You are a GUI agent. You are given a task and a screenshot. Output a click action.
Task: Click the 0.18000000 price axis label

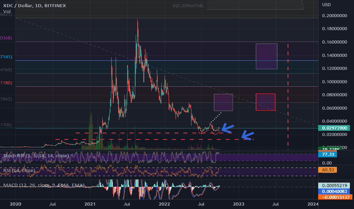335,29
